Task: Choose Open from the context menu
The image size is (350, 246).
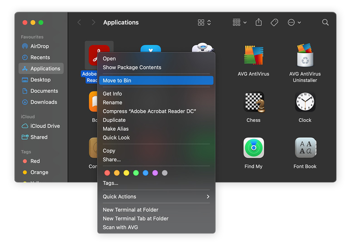Action: (156, 58)
